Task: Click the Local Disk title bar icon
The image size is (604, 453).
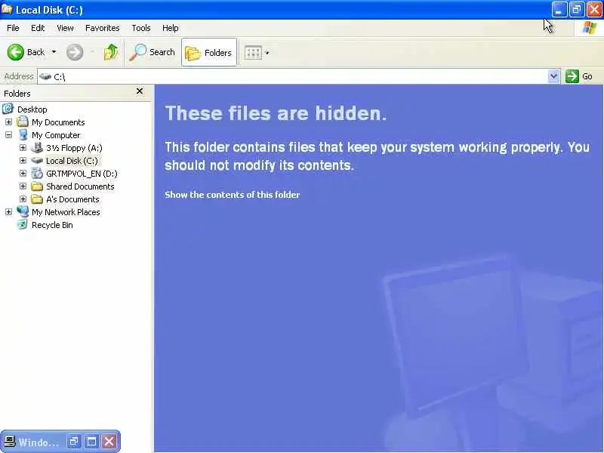Action: (x=7, y=9)
